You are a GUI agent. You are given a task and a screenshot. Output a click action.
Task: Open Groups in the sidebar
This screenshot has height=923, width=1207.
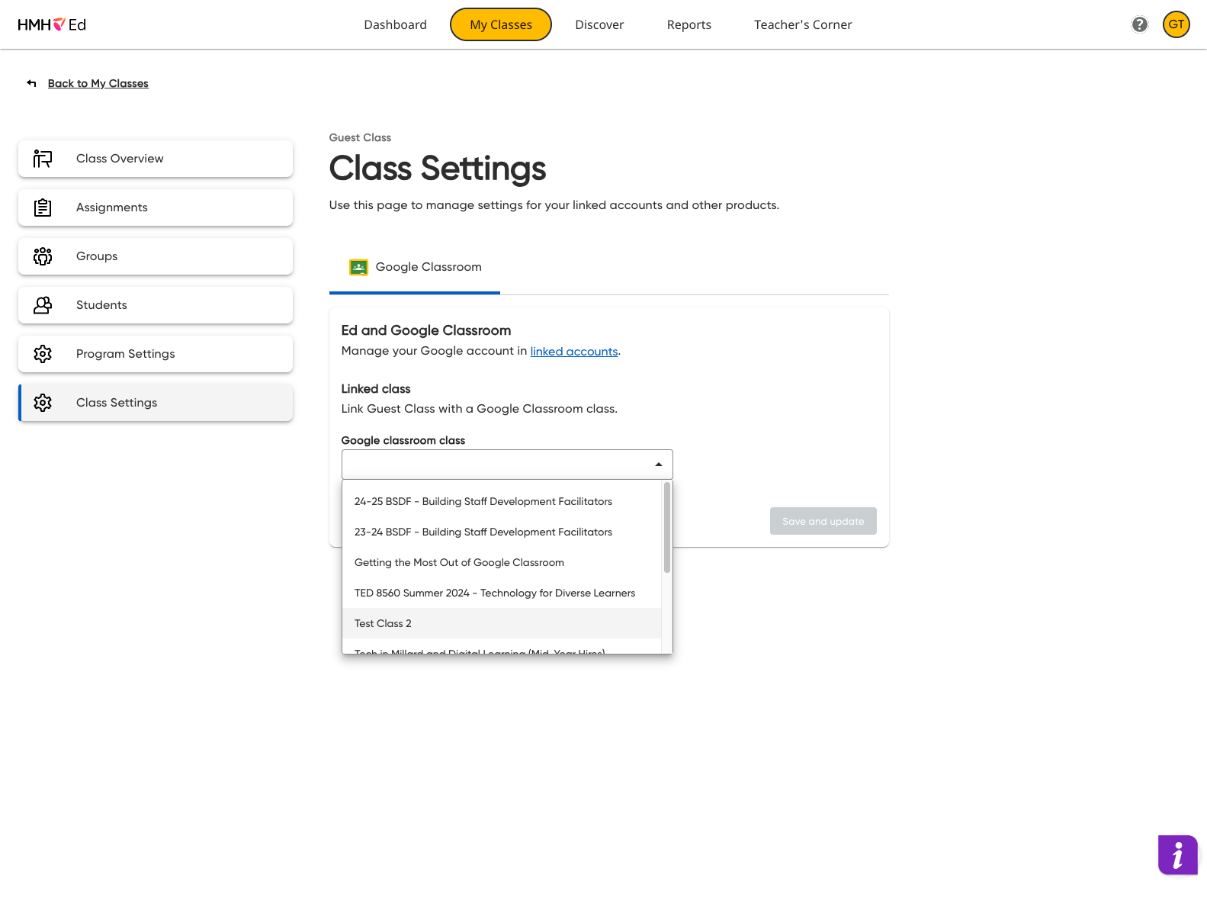156,256
